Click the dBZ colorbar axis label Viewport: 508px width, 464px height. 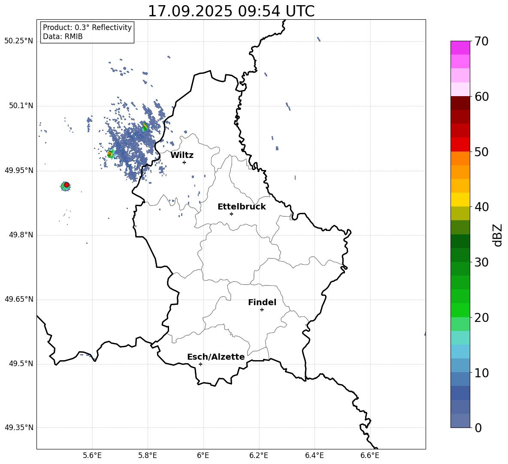pyautogui.click(x=498, y=235)
